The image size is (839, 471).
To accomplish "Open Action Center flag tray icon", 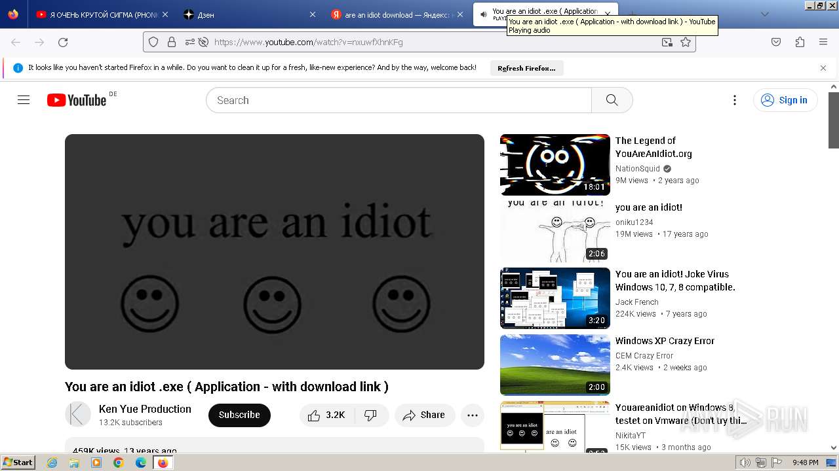I will 777,462.
